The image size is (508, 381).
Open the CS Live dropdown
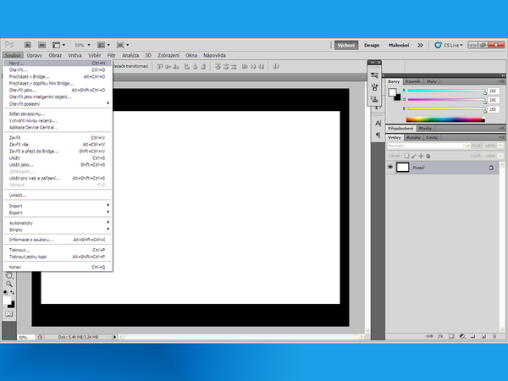point(451,44)
